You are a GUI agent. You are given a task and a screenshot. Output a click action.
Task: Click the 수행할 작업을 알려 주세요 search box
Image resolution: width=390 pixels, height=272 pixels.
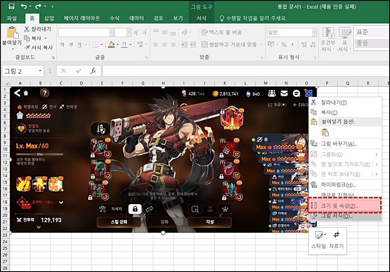[253, 18]
